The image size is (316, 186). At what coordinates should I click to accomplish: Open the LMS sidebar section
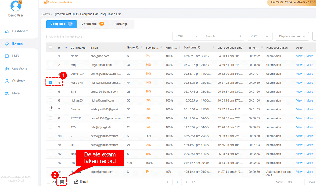point(15,56)
